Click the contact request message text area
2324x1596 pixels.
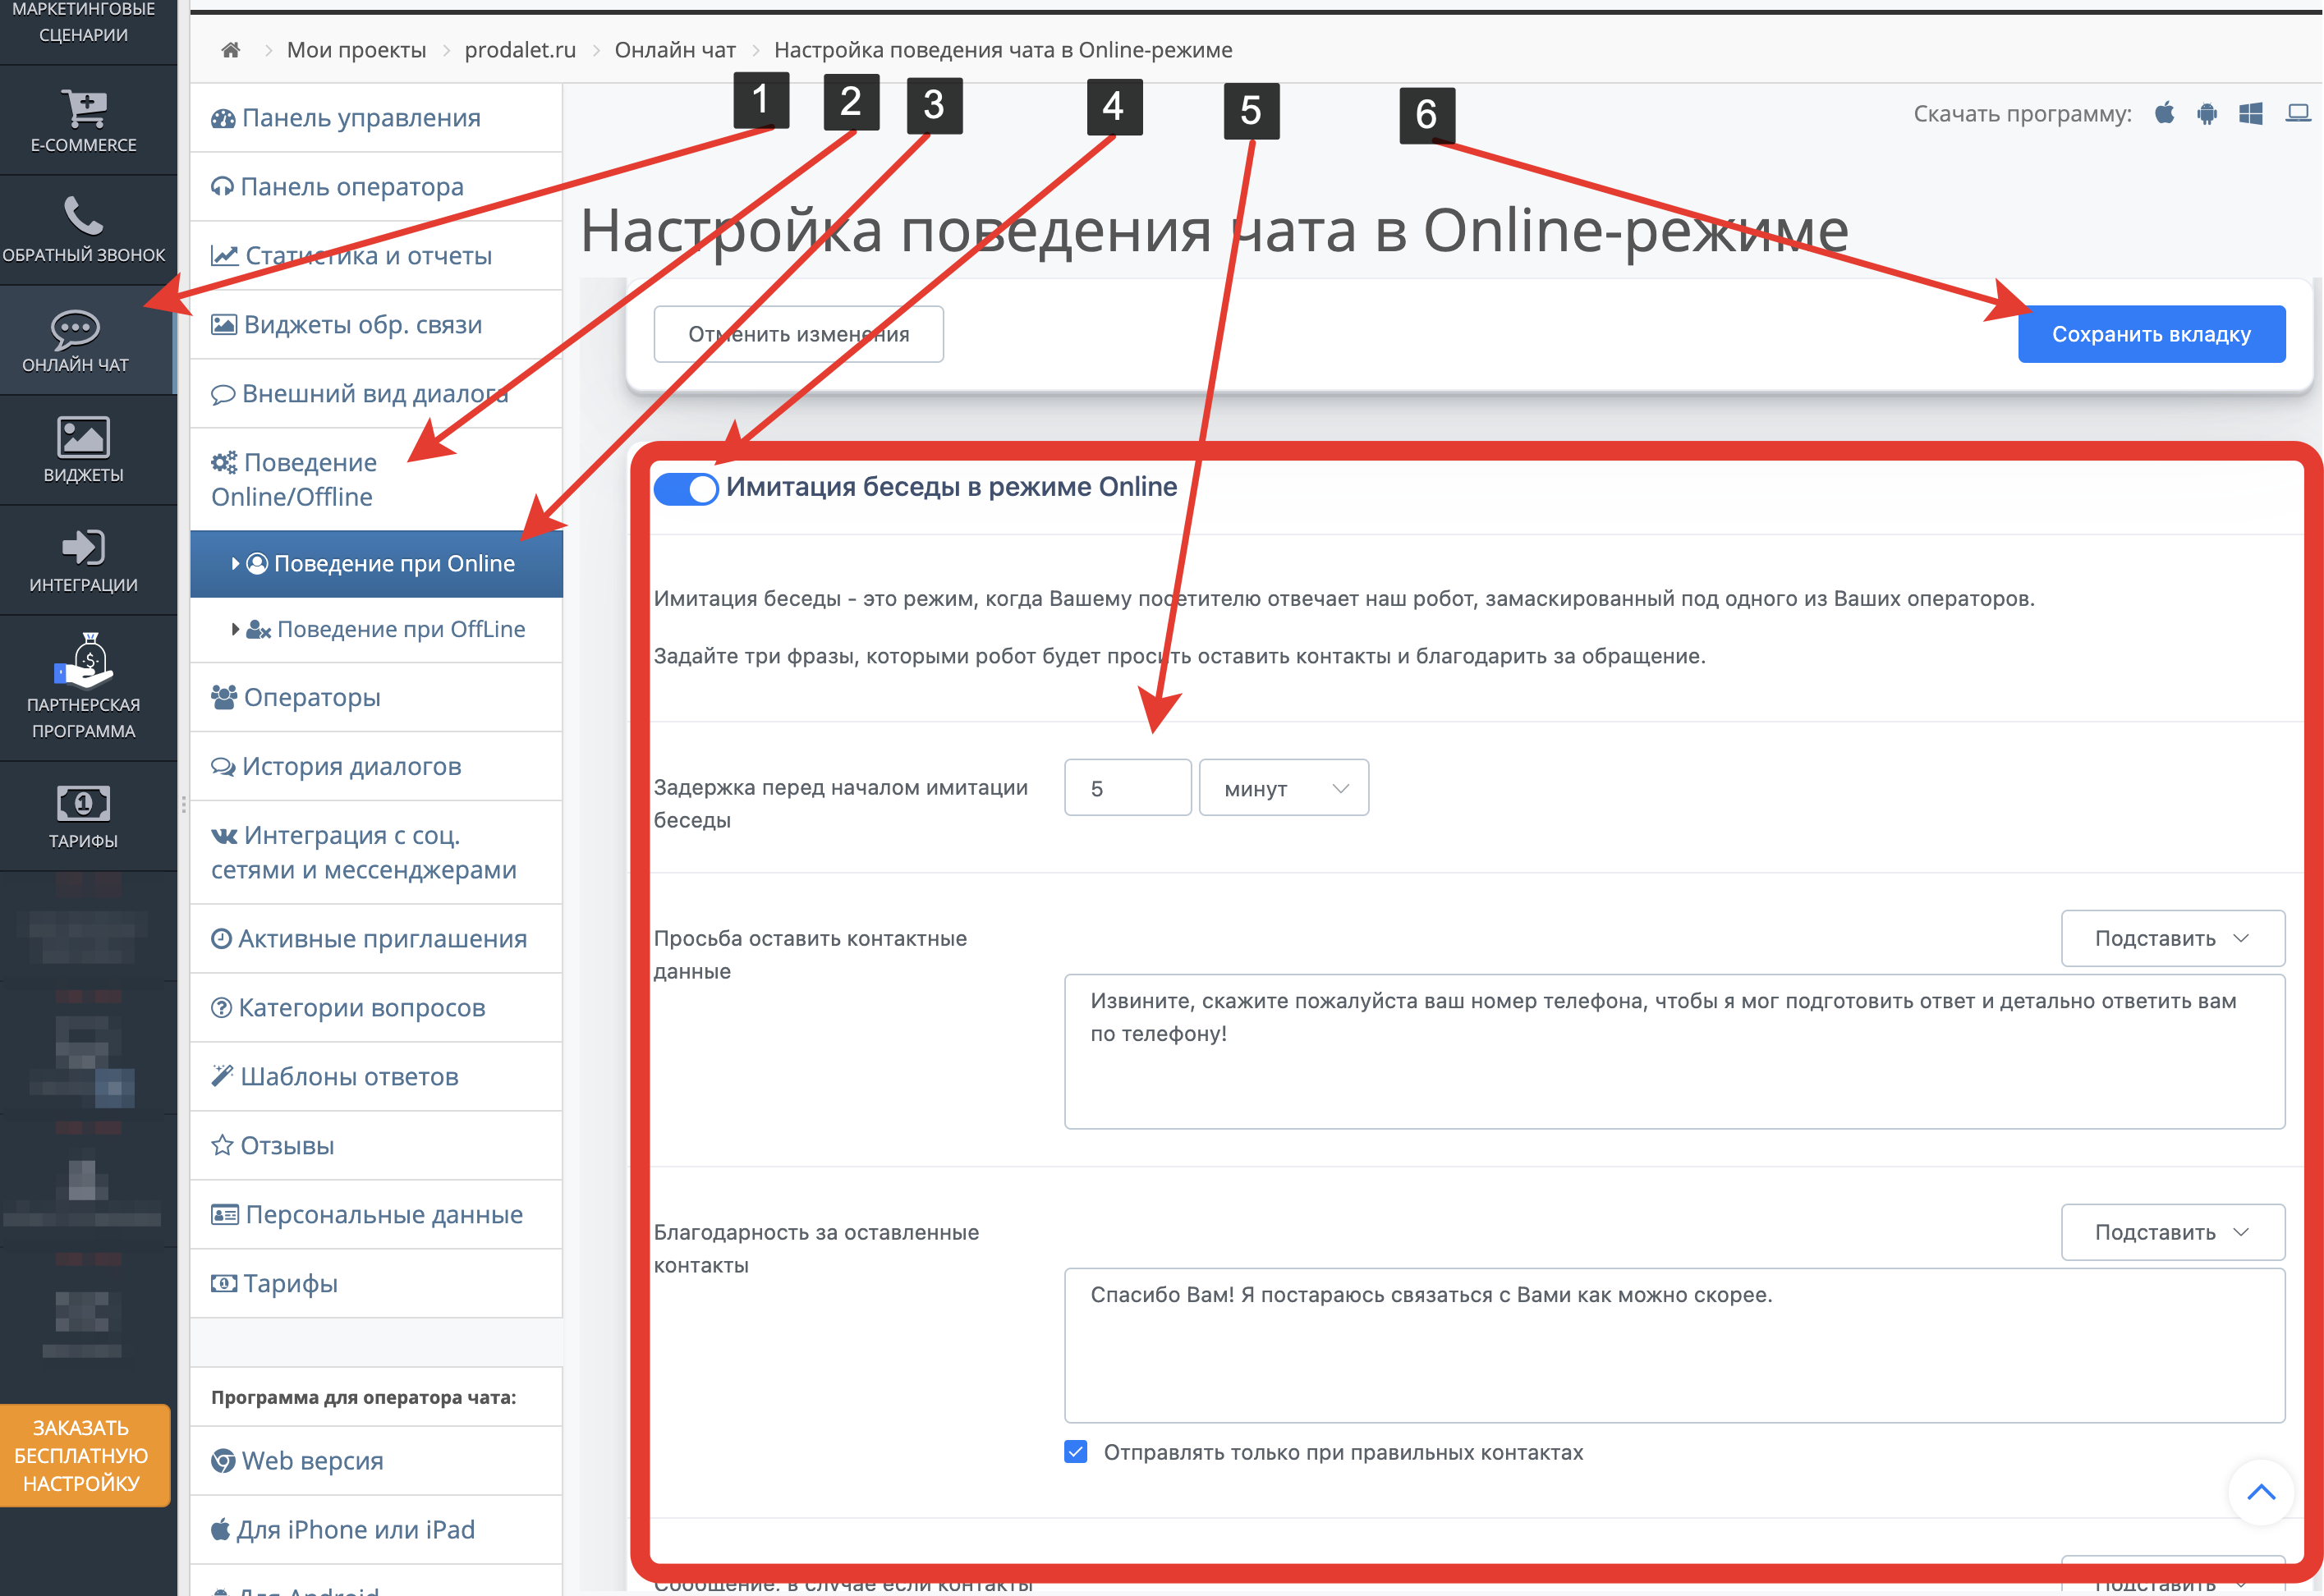[1674, 1052]
